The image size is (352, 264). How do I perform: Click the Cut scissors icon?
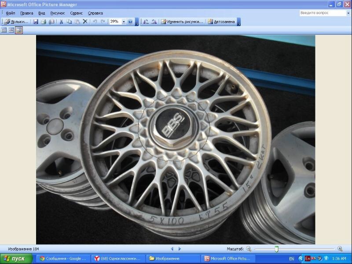[61, 22]
